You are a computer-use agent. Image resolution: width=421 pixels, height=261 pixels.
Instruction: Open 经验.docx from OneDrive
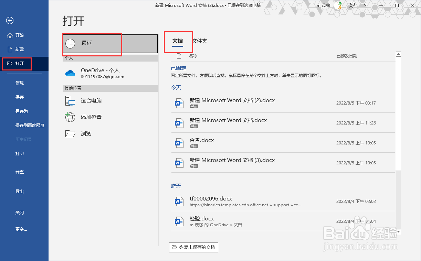click(x=283, y=221)
